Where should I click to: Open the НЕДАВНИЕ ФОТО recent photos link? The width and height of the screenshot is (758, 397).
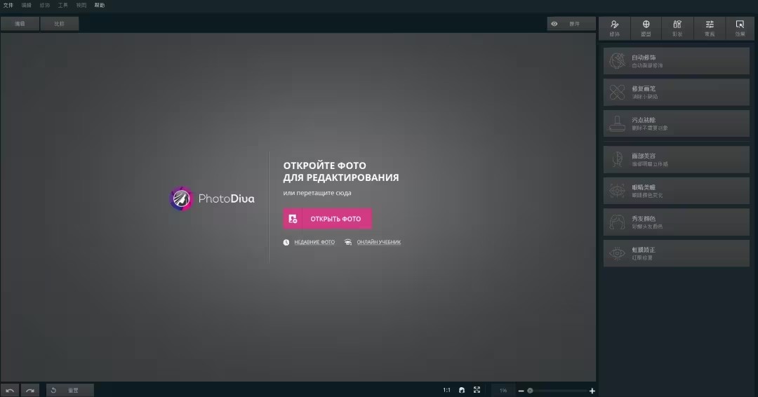(314, 242)
